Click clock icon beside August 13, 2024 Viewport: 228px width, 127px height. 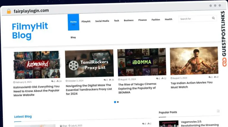click(x=119, y=79)
